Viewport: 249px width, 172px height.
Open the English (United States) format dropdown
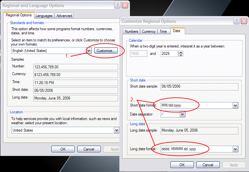pyautogui.click(x=89, y=51)
